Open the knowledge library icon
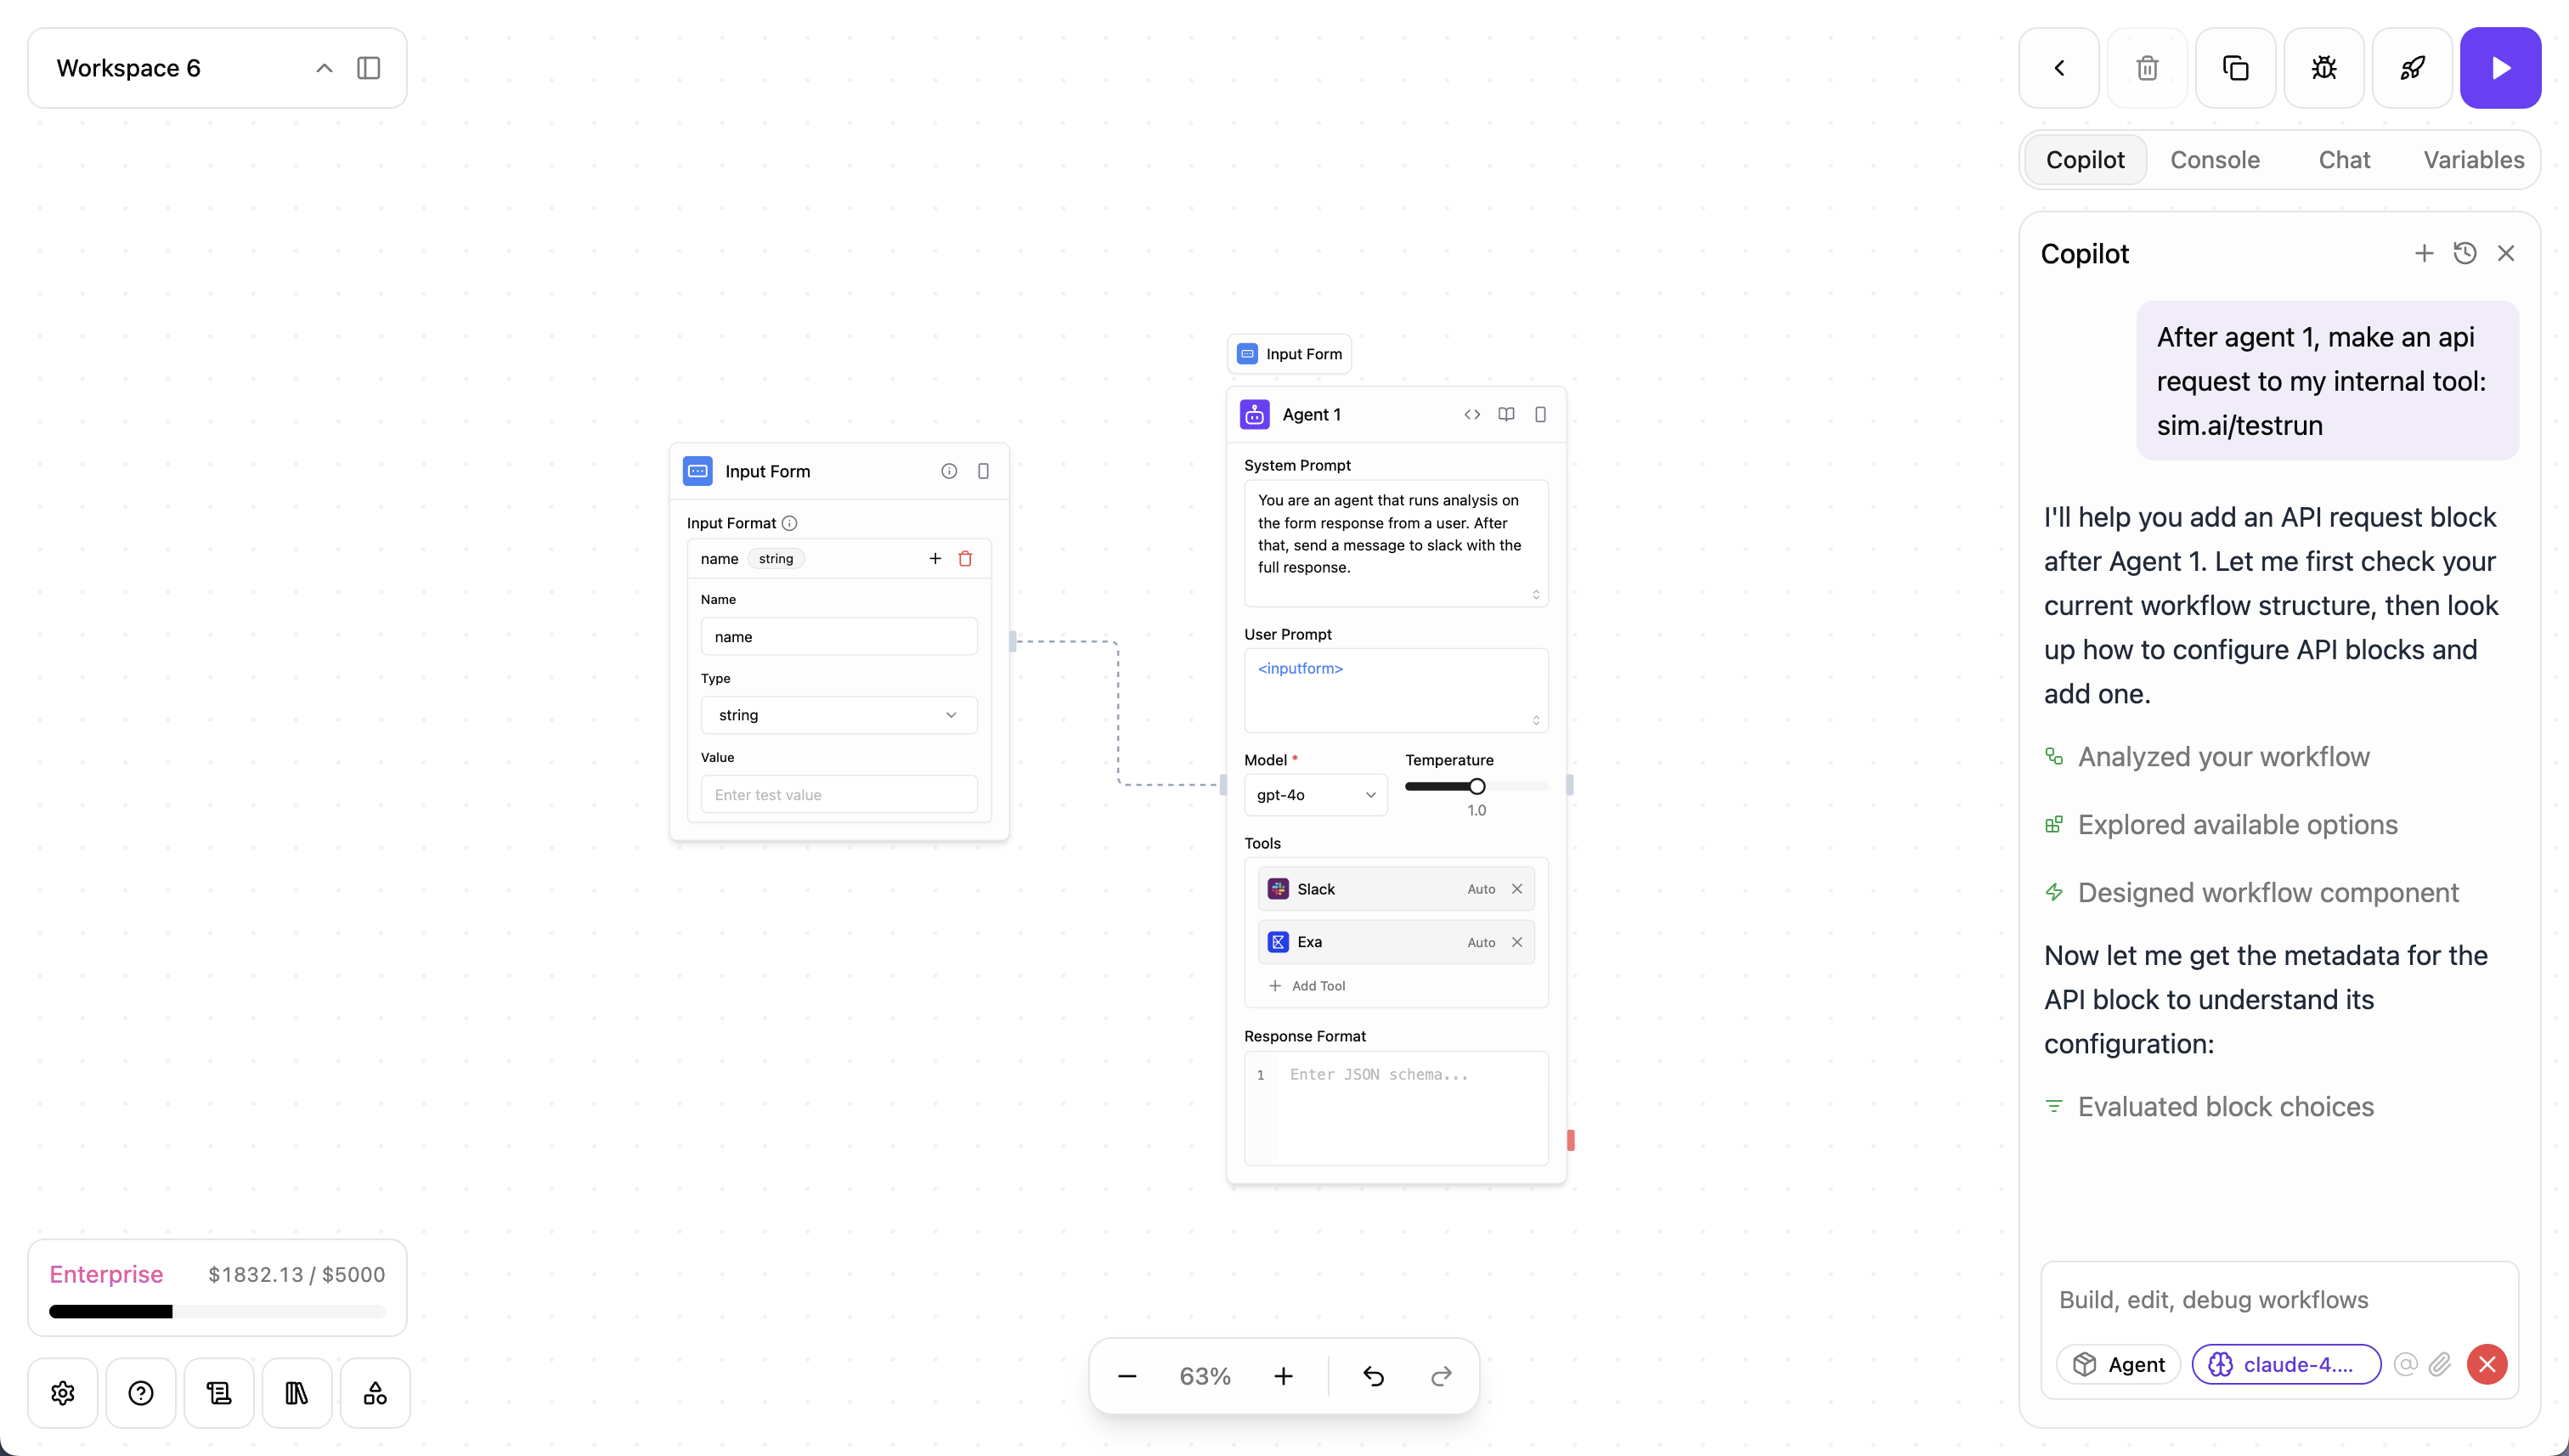Screen dimensions: 2569x1456 [x=296, y=1393]
